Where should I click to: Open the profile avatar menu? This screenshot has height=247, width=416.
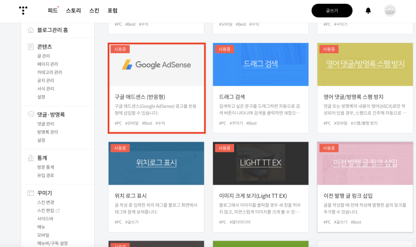(390, 11)
